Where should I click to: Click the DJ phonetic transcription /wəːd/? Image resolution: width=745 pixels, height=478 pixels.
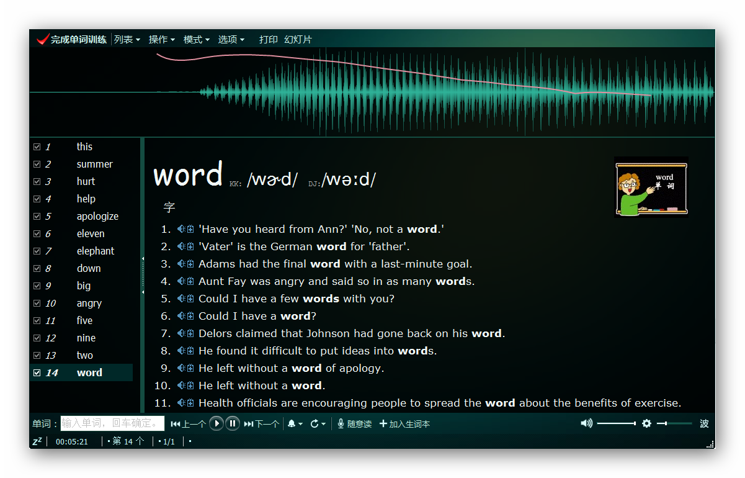[x=349, y=180]
